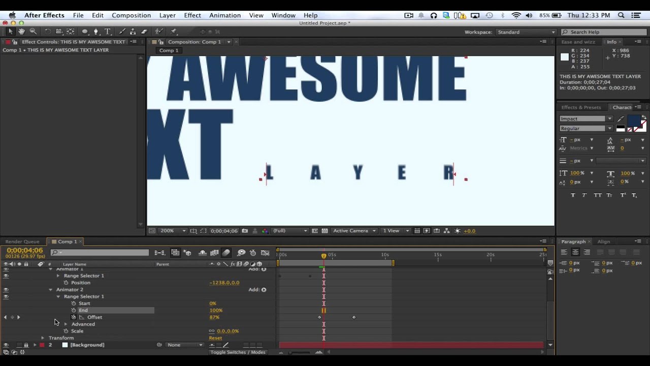Open the Layer menu
The height and width of the screenshot is (366, 650).
pyautogui.click(x=167, y=15)
